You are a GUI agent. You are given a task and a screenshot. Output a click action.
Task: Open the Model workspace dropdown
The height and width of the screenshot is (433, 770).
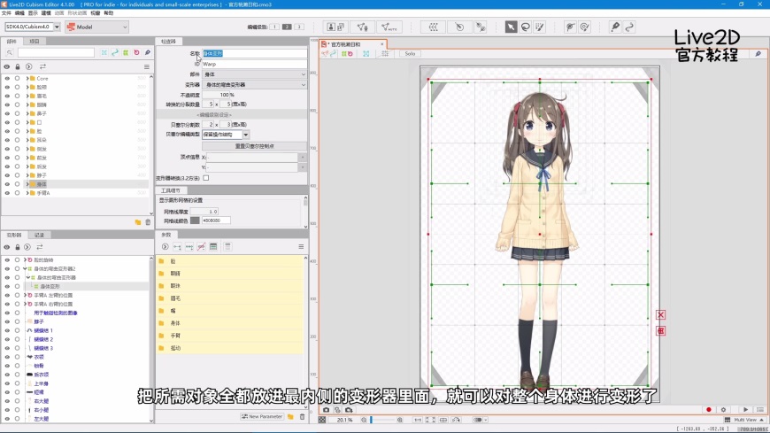[x=97, y=27]
